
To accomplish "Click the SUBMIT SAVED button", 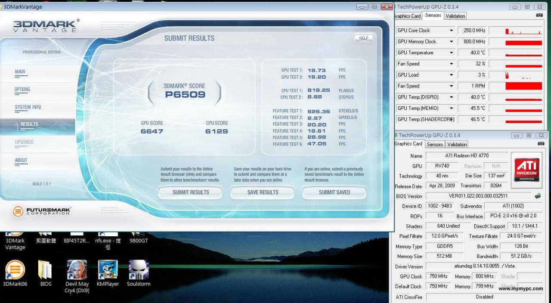I will pyautogui.click(x=334, y=193).
